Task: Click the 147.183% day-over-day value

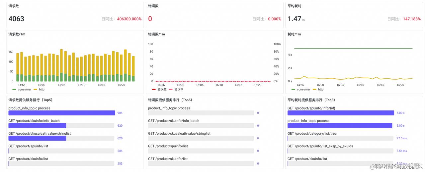Action: [412, 19]
